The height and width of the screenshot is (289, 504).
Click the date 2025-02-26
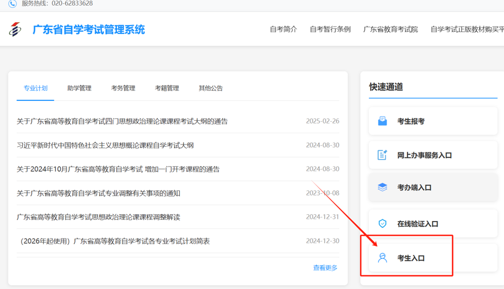pyautogui.click(x=322, y=121)
